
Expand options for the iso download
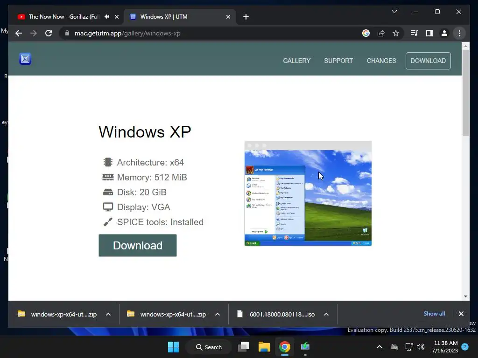point(326,314)
